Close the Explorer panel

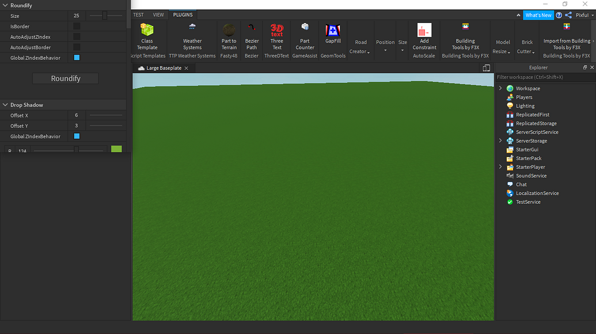[592, 67]
